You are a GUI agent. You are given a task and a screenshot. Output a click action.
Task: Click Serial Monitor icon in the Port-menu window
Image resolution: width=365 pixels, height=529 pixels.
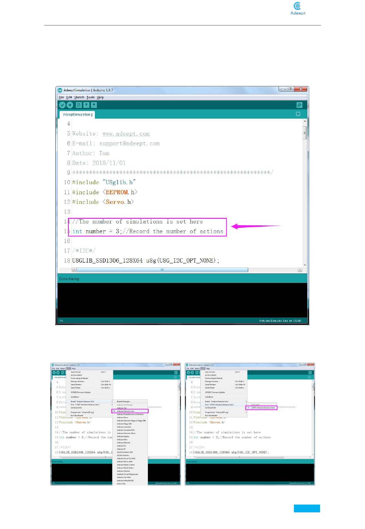click(x=310, y=373)
